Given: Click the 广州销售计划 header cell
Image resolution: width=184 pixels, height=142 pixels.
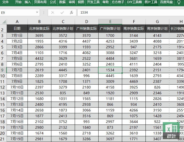Looking at the screenshot, I should pos(110,28).
